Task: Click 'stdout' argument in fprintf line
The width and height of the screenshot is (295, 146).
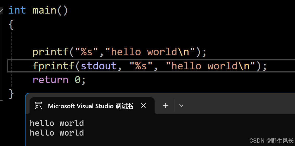Action: click(99, 66)
